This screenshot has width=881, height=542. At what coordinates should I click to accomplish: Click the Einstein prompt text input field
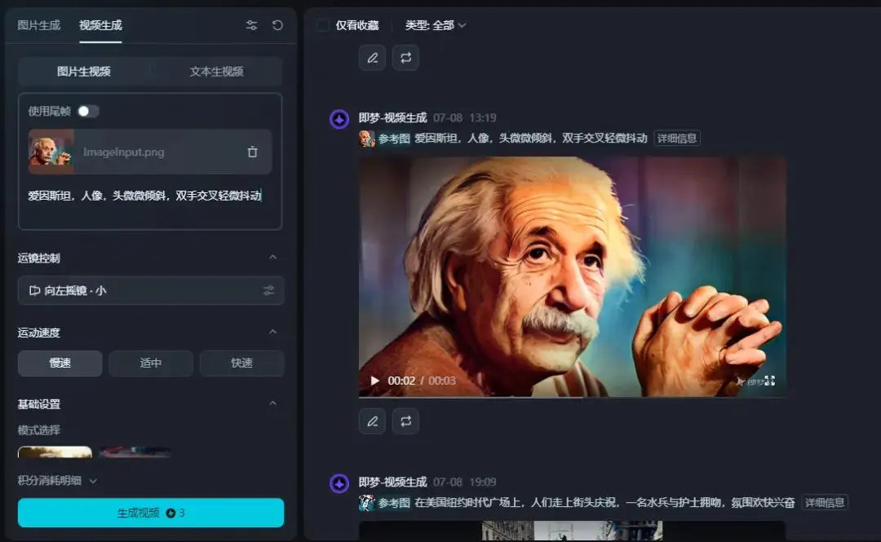click(147, 196)
